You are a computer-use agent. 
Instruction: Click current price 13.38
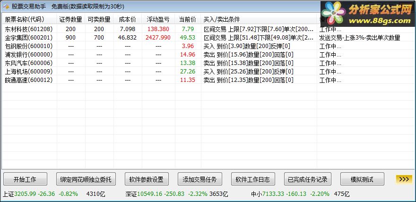click(x=188, y=63)
